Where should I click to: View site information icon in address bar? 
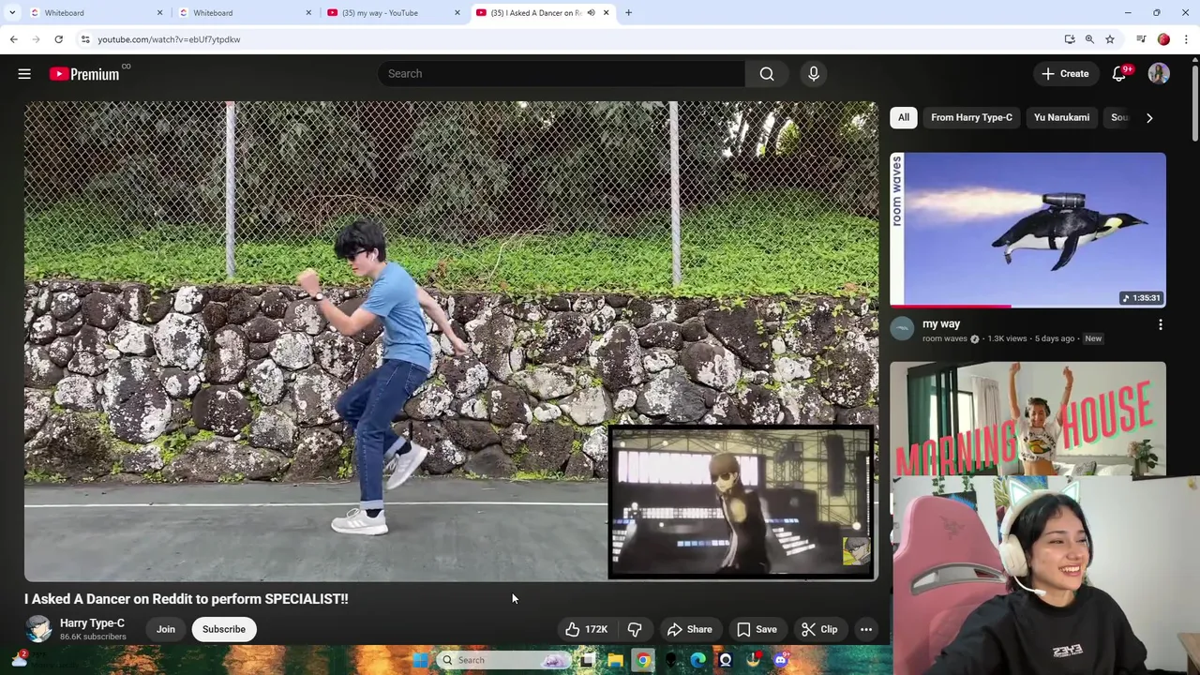[x=85, y=39]
